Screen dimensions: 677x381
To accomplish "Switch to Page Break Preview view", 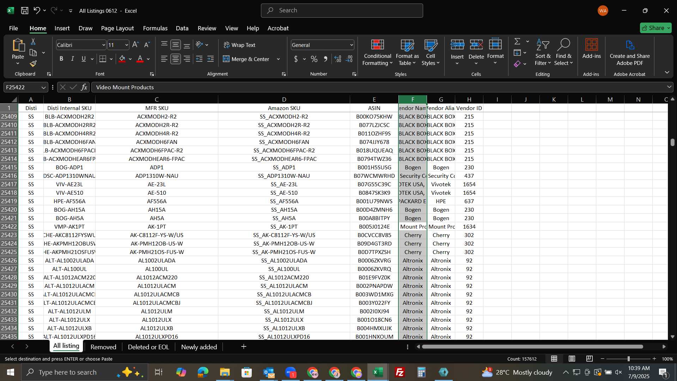I will pyautogui.click(x=589, y=359).
